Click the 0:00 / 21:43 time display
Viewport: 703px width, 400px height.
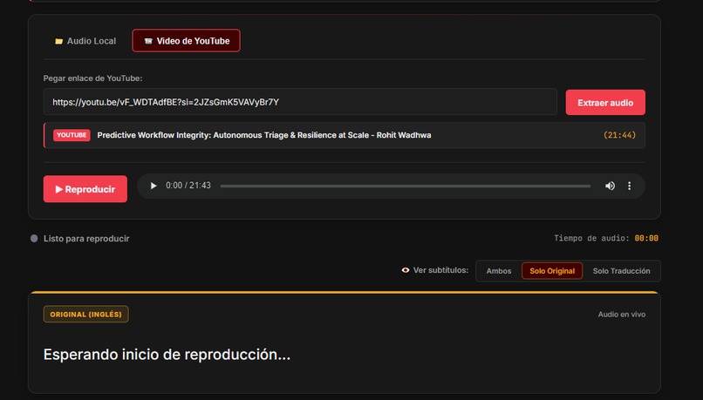tap(188, 186)
